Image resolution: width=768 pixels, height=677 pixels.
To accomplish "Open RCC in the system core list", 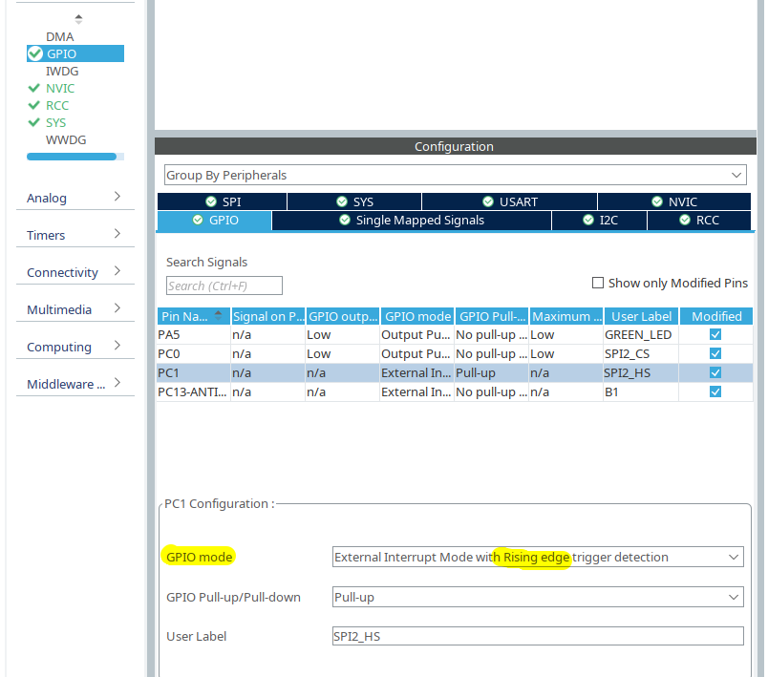I will coord(56,105).
